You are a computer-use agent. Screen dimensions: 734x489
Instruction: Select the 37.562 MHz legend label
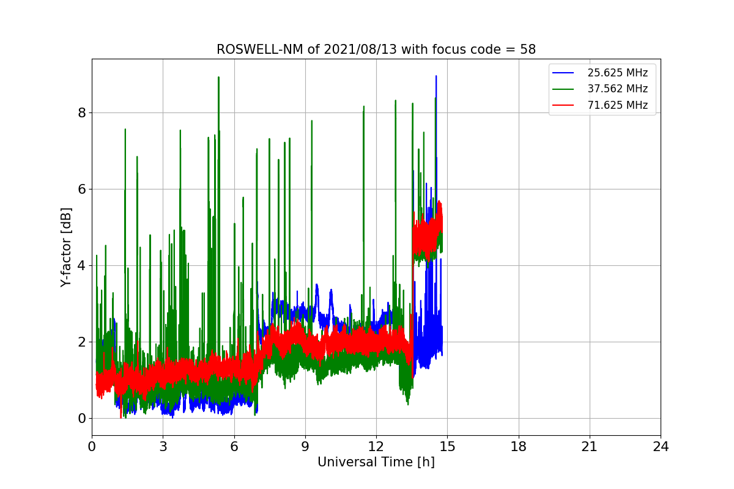617,89
